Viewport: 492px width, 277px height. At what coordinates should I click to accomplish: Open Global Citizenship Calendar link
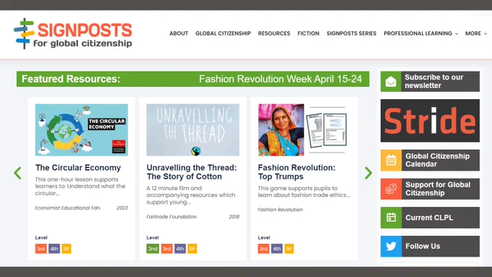[437, 161]
